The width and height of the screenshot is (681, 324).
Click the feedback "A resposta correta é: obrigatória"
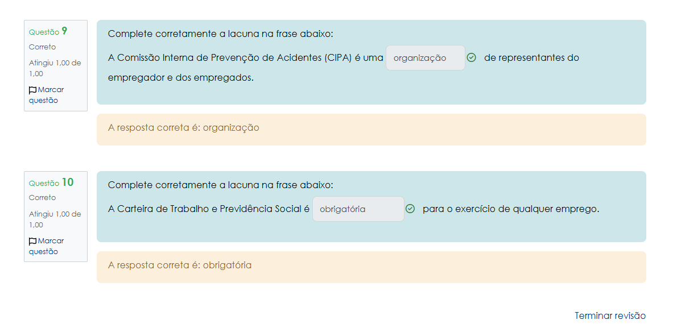pyautogui.click(x=180, y=265)
